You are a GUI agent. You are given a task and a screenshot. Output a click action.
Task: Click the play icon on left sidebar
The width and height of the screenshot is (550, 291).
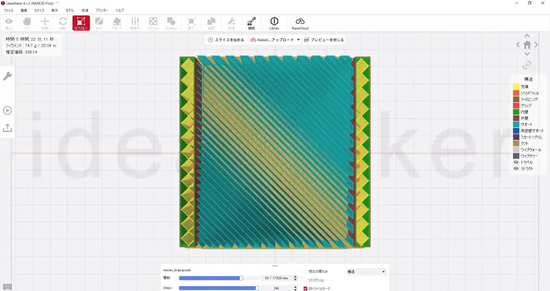8,110
